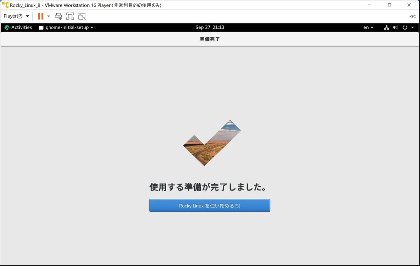The width and height of the screenshot is (420, 266).
Task: Click the power status icon
Action: point(404,27)
